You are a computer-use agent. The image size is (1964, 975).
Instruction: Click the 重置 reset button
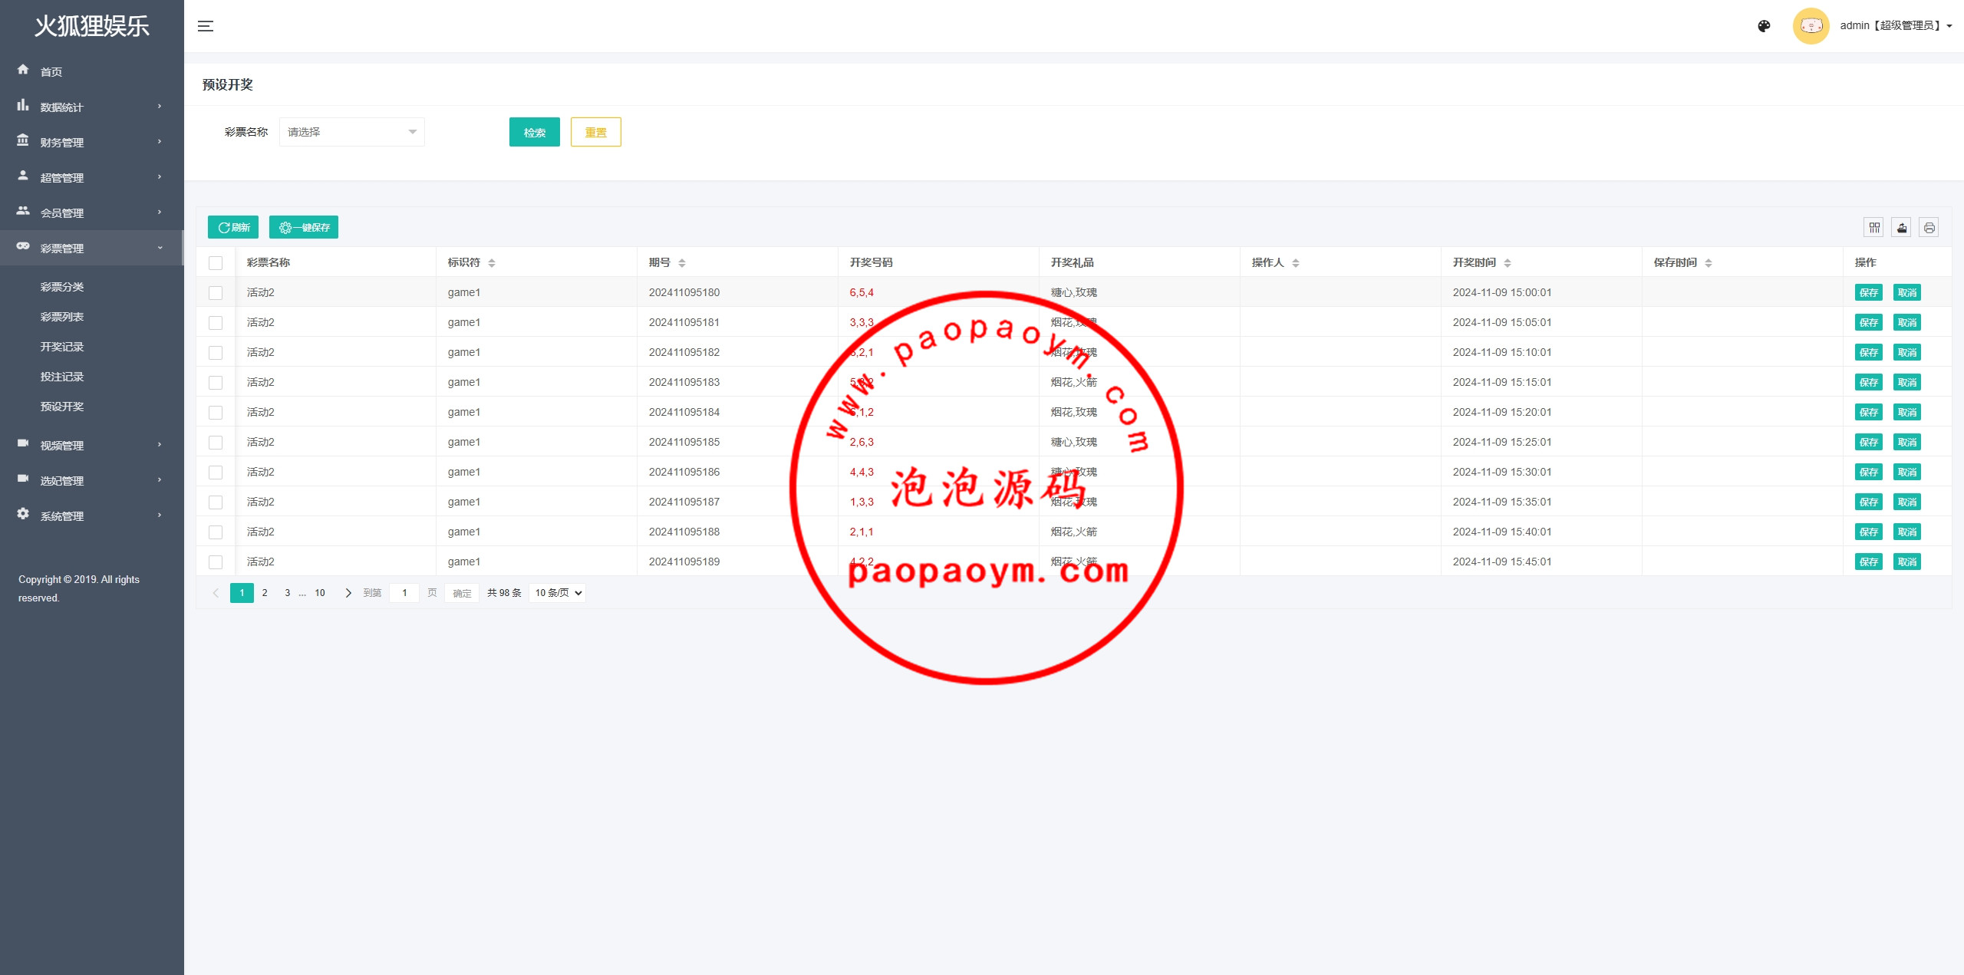[596, 132]
